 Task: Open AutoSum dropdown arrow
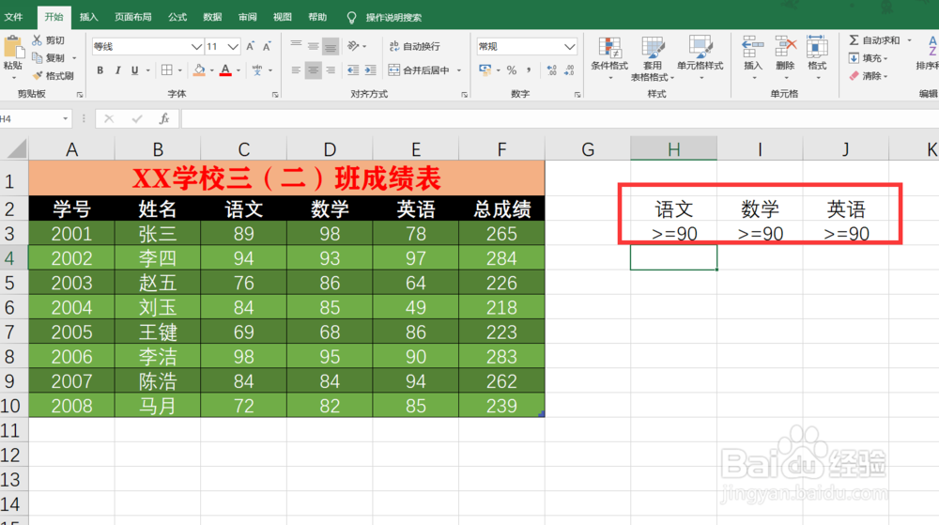pos(909,40)
